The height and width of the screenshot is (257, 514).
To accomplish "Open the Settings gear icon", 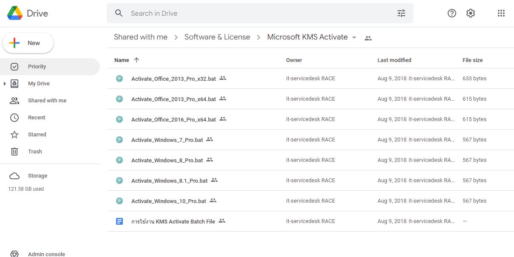I will (470, 13).
